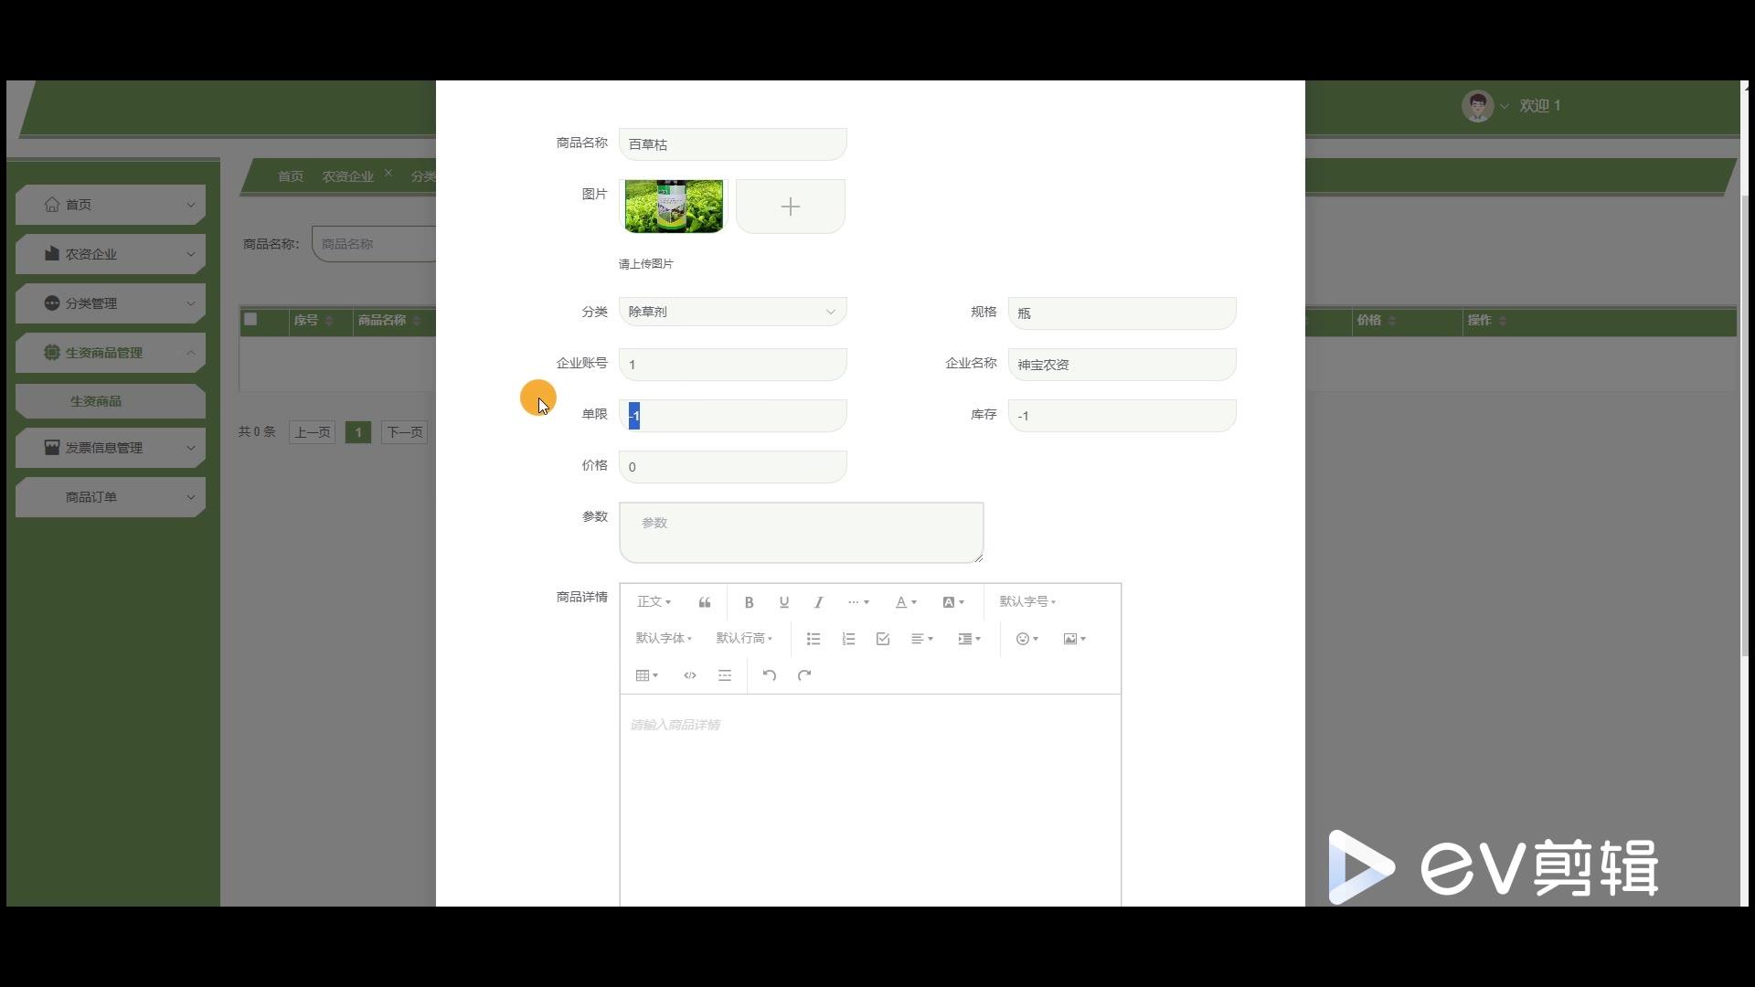Click the redo arrow icon
Viewport: 1755px width, 987px height.
804,675
